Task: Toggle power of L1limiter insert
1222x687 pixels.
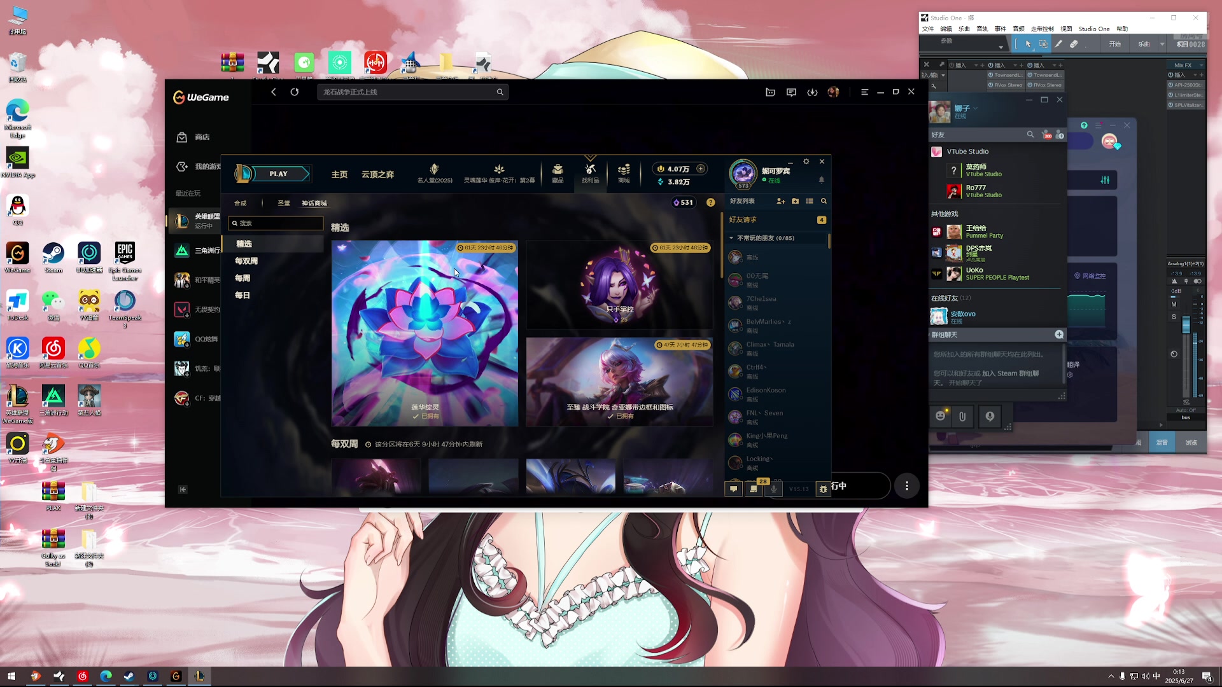Action: 1171,95
